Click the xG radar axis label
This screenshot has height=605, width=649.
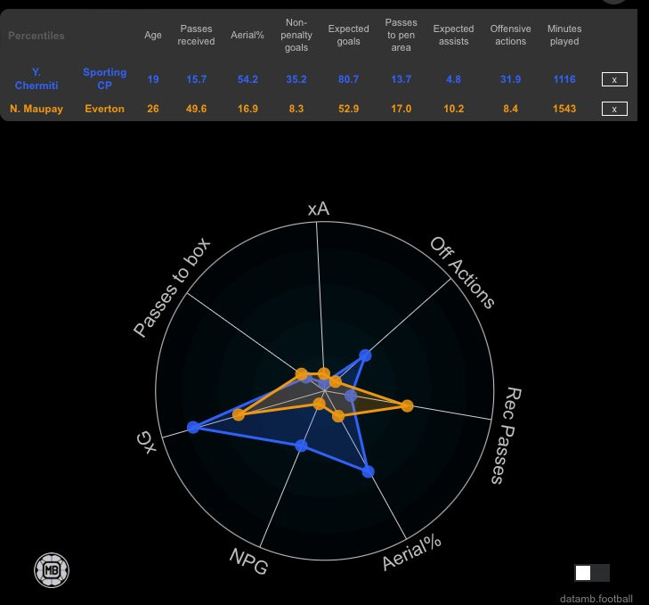147,442
